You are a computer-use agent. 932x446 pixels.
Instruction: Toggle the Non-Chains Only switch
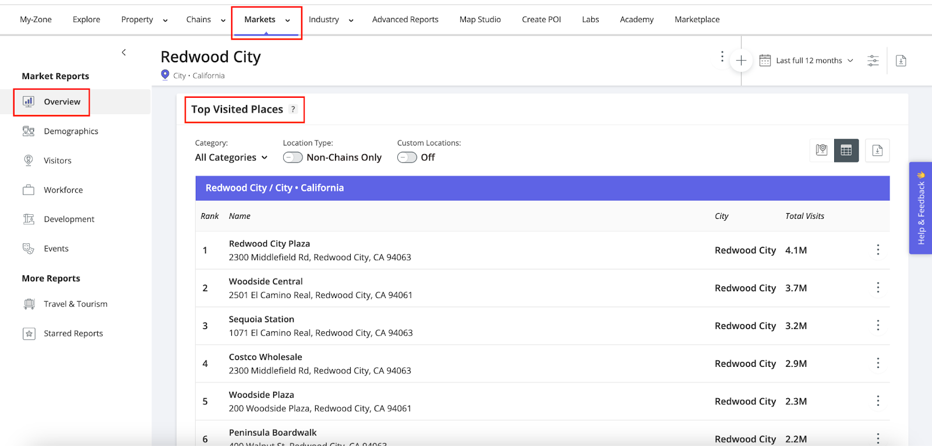click(292, 157)
